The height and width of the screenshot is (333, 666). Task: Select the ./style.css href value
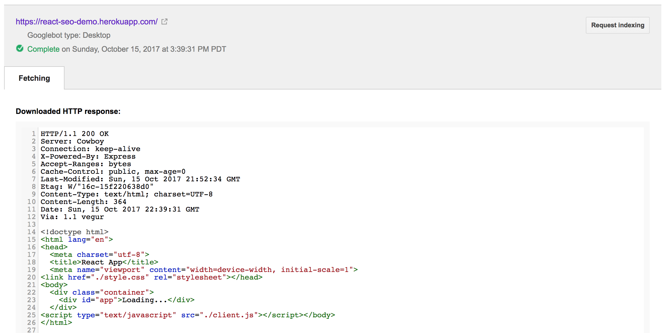pos(120,277)
